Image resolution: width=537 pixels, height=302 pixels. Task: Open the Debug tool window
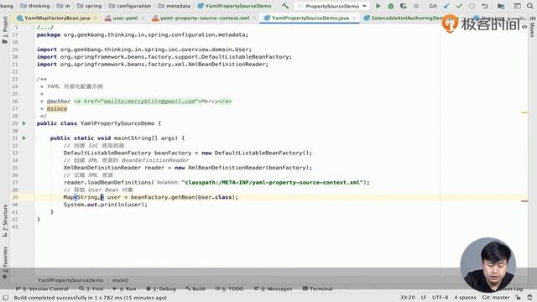click(x=161, y=289)
